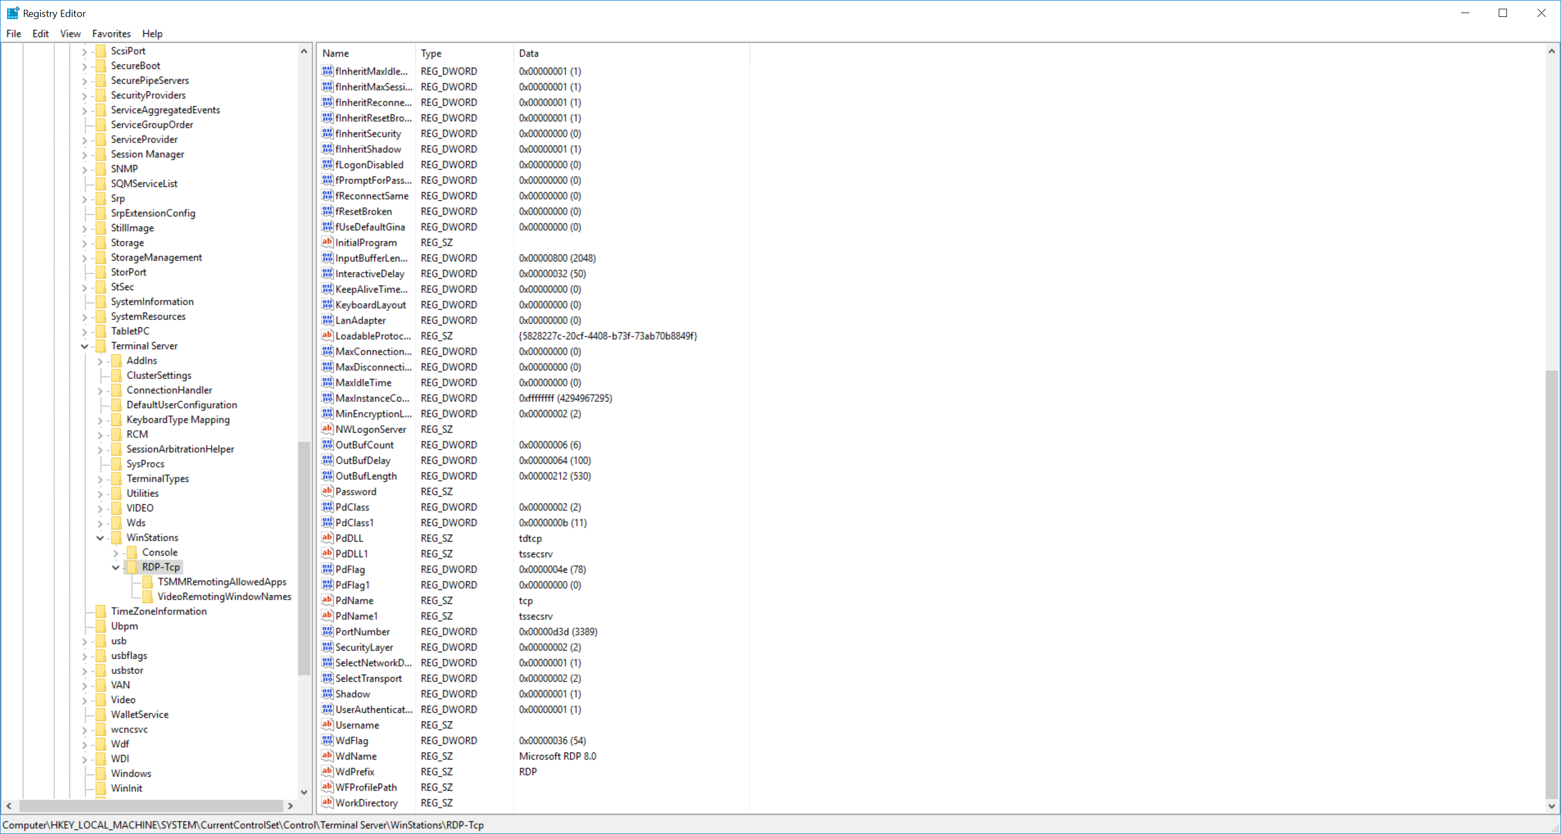Click the OutBufCount DWORD icon
This screenshot has height=834, width=1561.
click(x=327, y=444)
